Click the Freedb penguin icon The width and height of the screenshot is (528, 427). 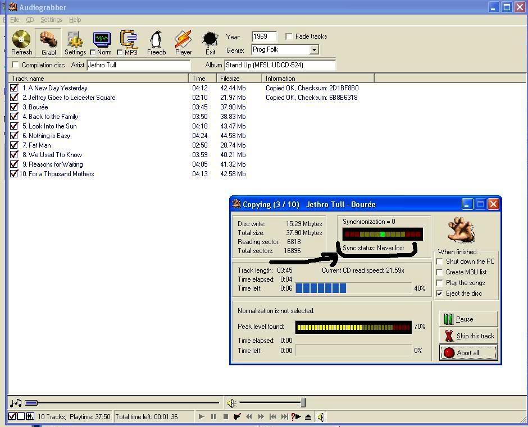pos(156,39)
